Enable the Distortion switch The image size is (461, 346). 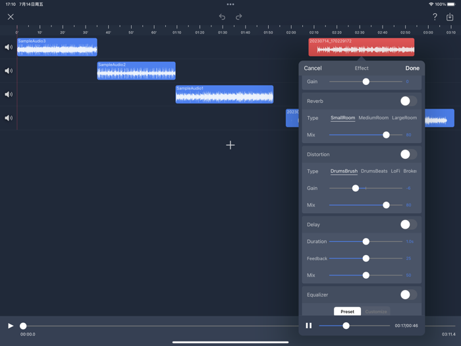click(x=408, y=154)
